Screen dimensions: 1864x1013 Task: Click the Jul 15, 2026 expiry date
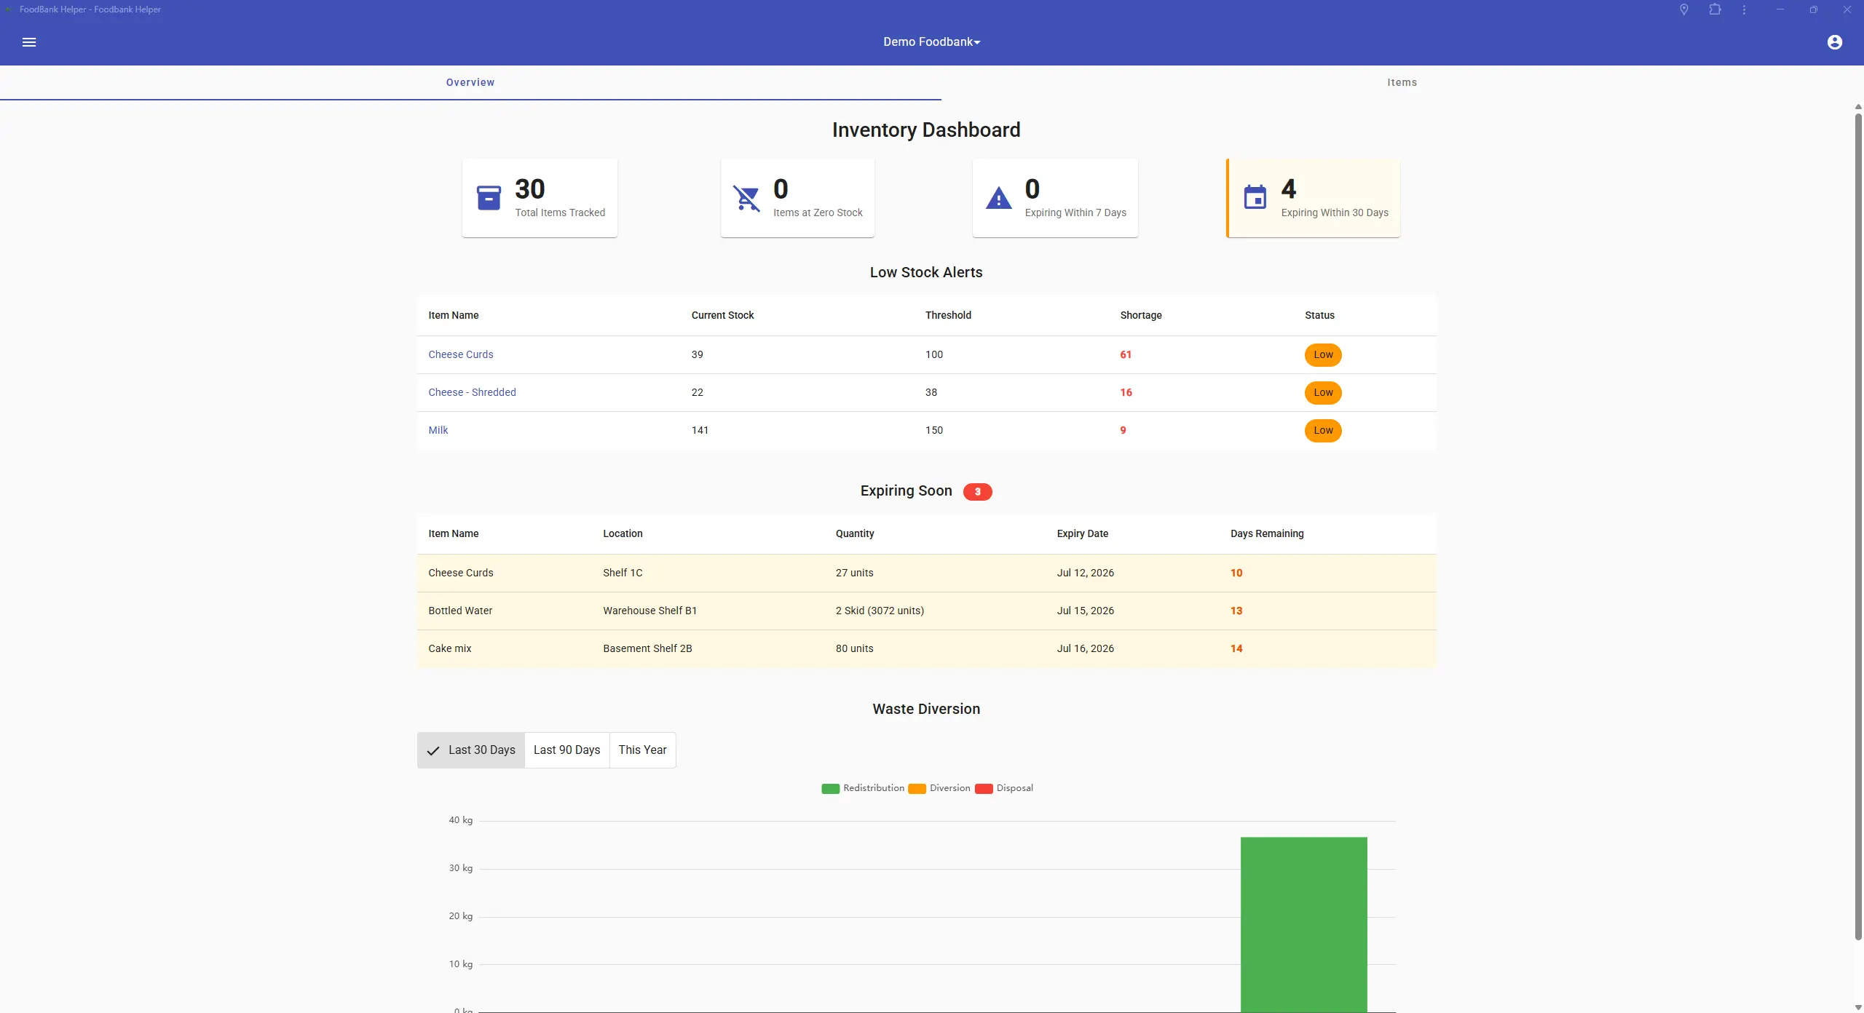tap(1085, 611)
